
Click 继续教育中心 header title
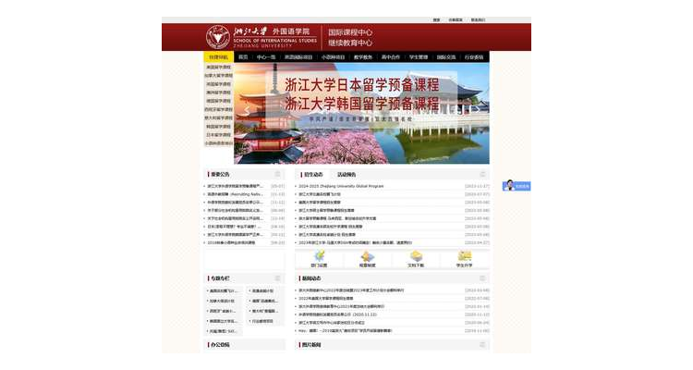point(350,43)
